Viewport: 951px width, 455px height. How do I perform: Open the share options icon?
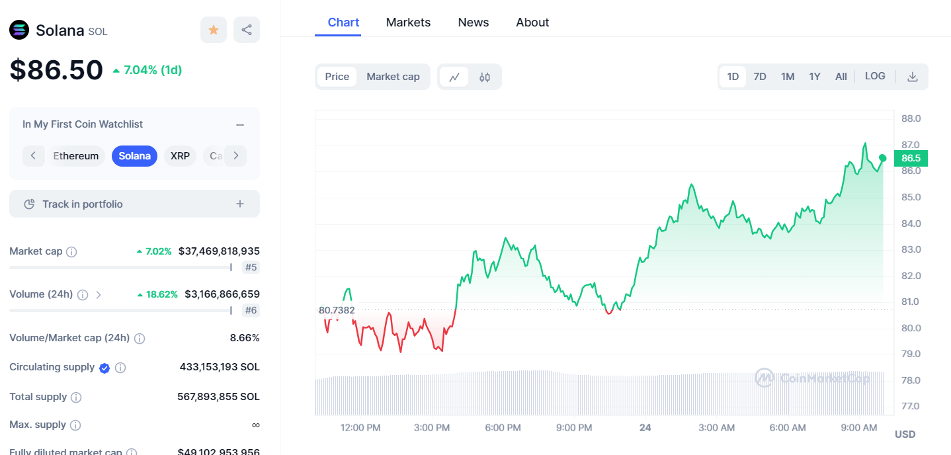point(247,30)
